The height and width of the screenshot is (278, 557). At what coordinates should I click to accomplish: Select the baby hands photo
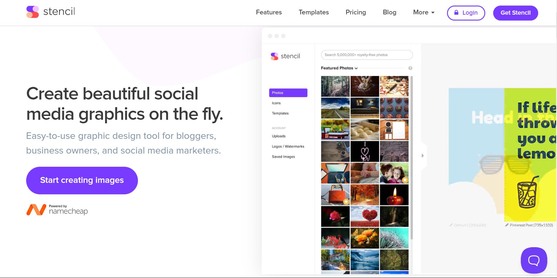365,173
